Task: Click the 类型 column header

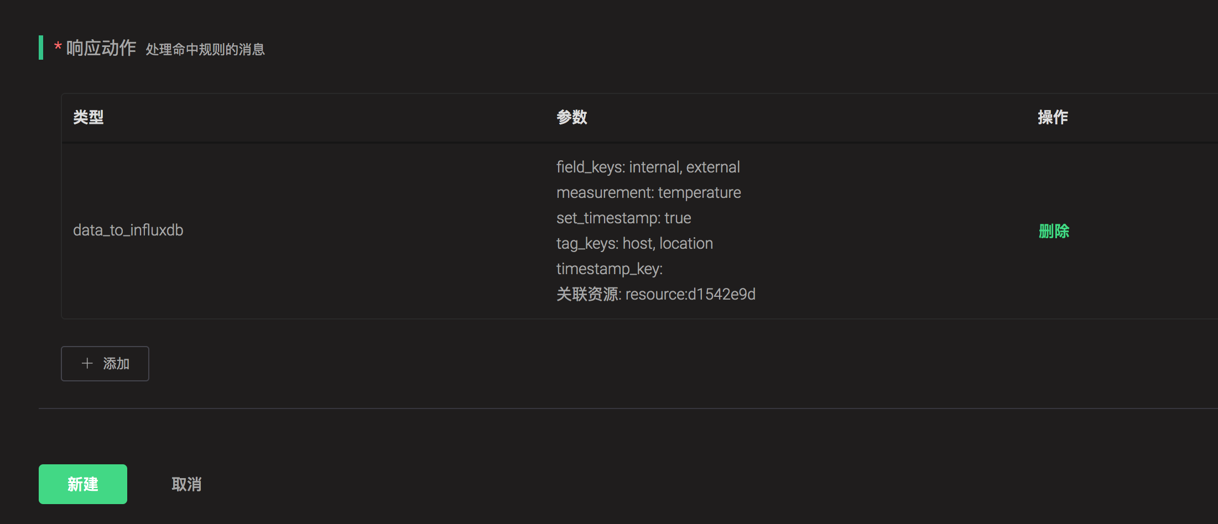Action: [89, 117]
